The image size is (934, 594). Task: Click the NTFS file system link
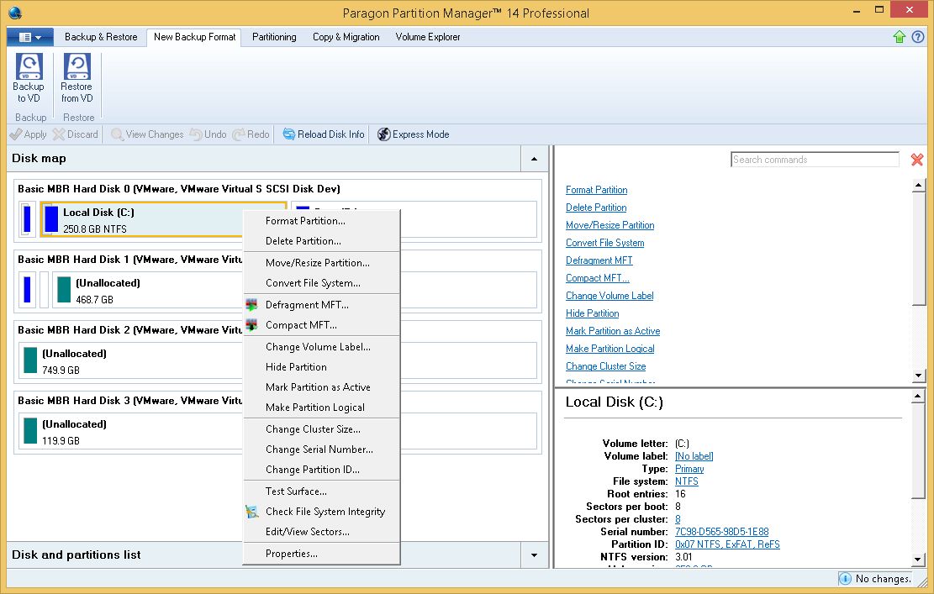click(x=686, y=481)
